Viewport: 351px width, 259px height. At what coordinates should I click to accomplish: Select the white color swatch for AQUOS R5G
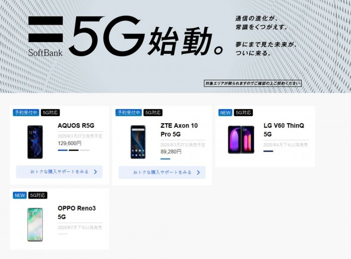pos(85,150)
